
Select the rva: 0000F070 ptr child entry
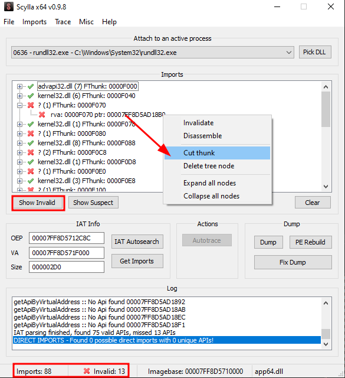(x=108, y=115)
